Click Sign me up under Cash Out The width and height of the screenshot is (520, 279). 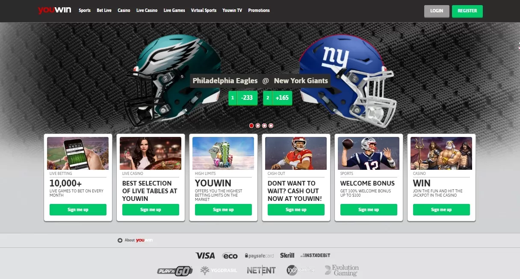(x=296, y=209)
